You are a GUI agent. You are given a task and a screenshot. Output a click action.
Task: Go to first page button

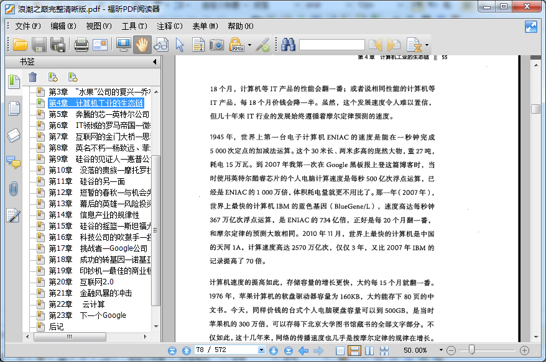[172, 351]
